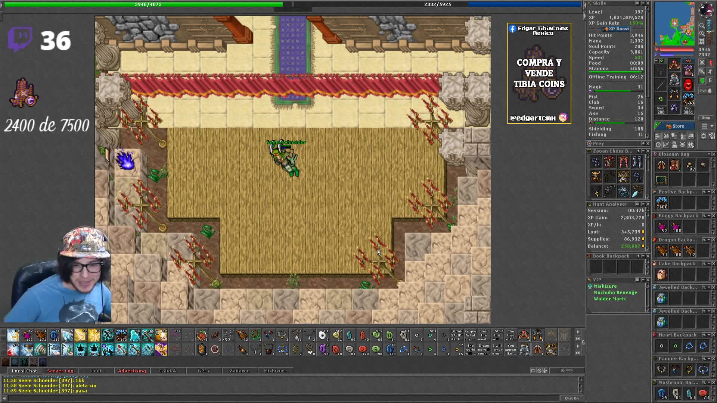Toggle PvP hand mode button
The height and width of the screenshot is (403, 717).
pyautogui.click(x=706, y=91)
